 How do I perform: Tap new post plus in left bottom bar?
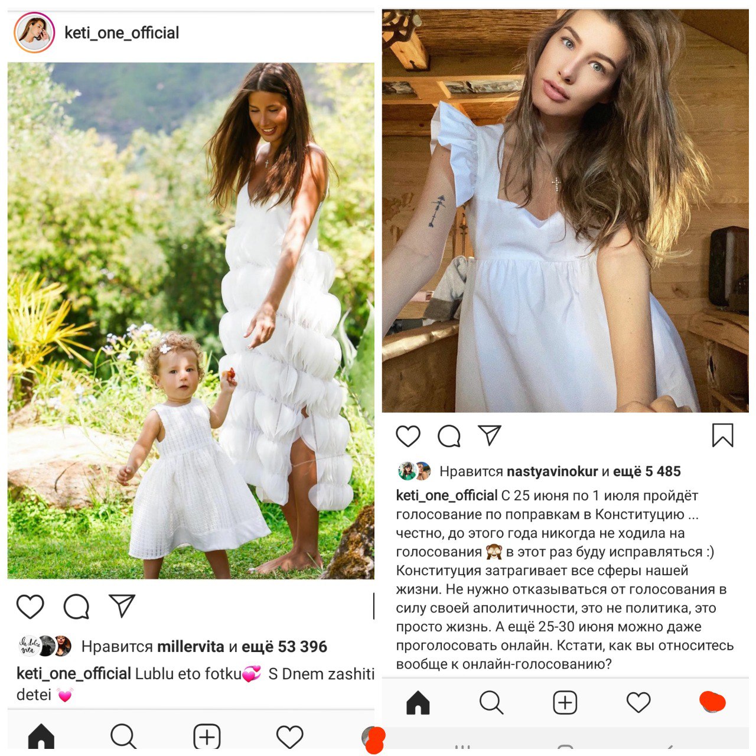coord(207,737)
